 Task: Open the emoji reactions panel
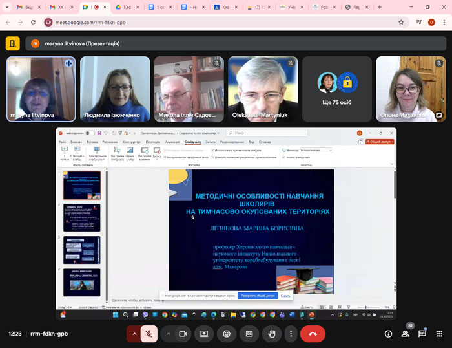pyautogui.click(x=227, y=334)
